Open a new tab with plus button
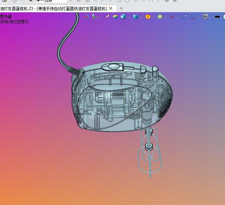The height and width of the screenshot is (205, 225). 121,8
